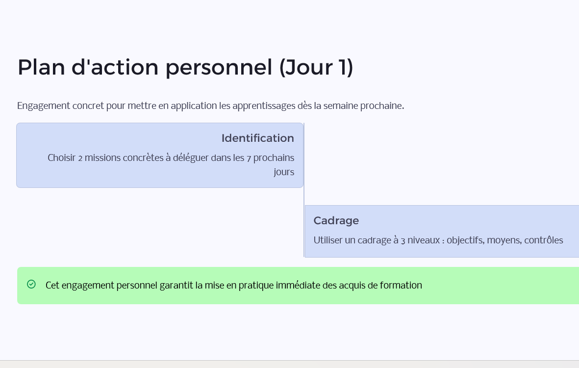Select the "Cadrage" card heading
This screenshot has width=579, height=368.
click(x=336, y=221)
